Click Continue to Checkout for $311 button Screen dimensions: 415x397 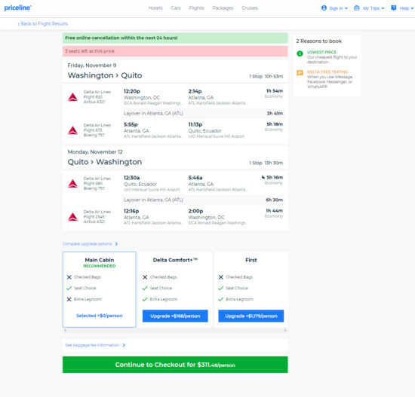coord(175,365)
